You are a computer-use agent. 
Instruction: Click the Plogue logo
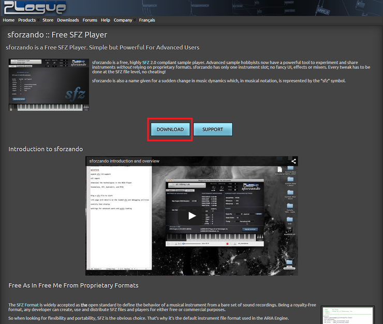[x=35, y=7]
